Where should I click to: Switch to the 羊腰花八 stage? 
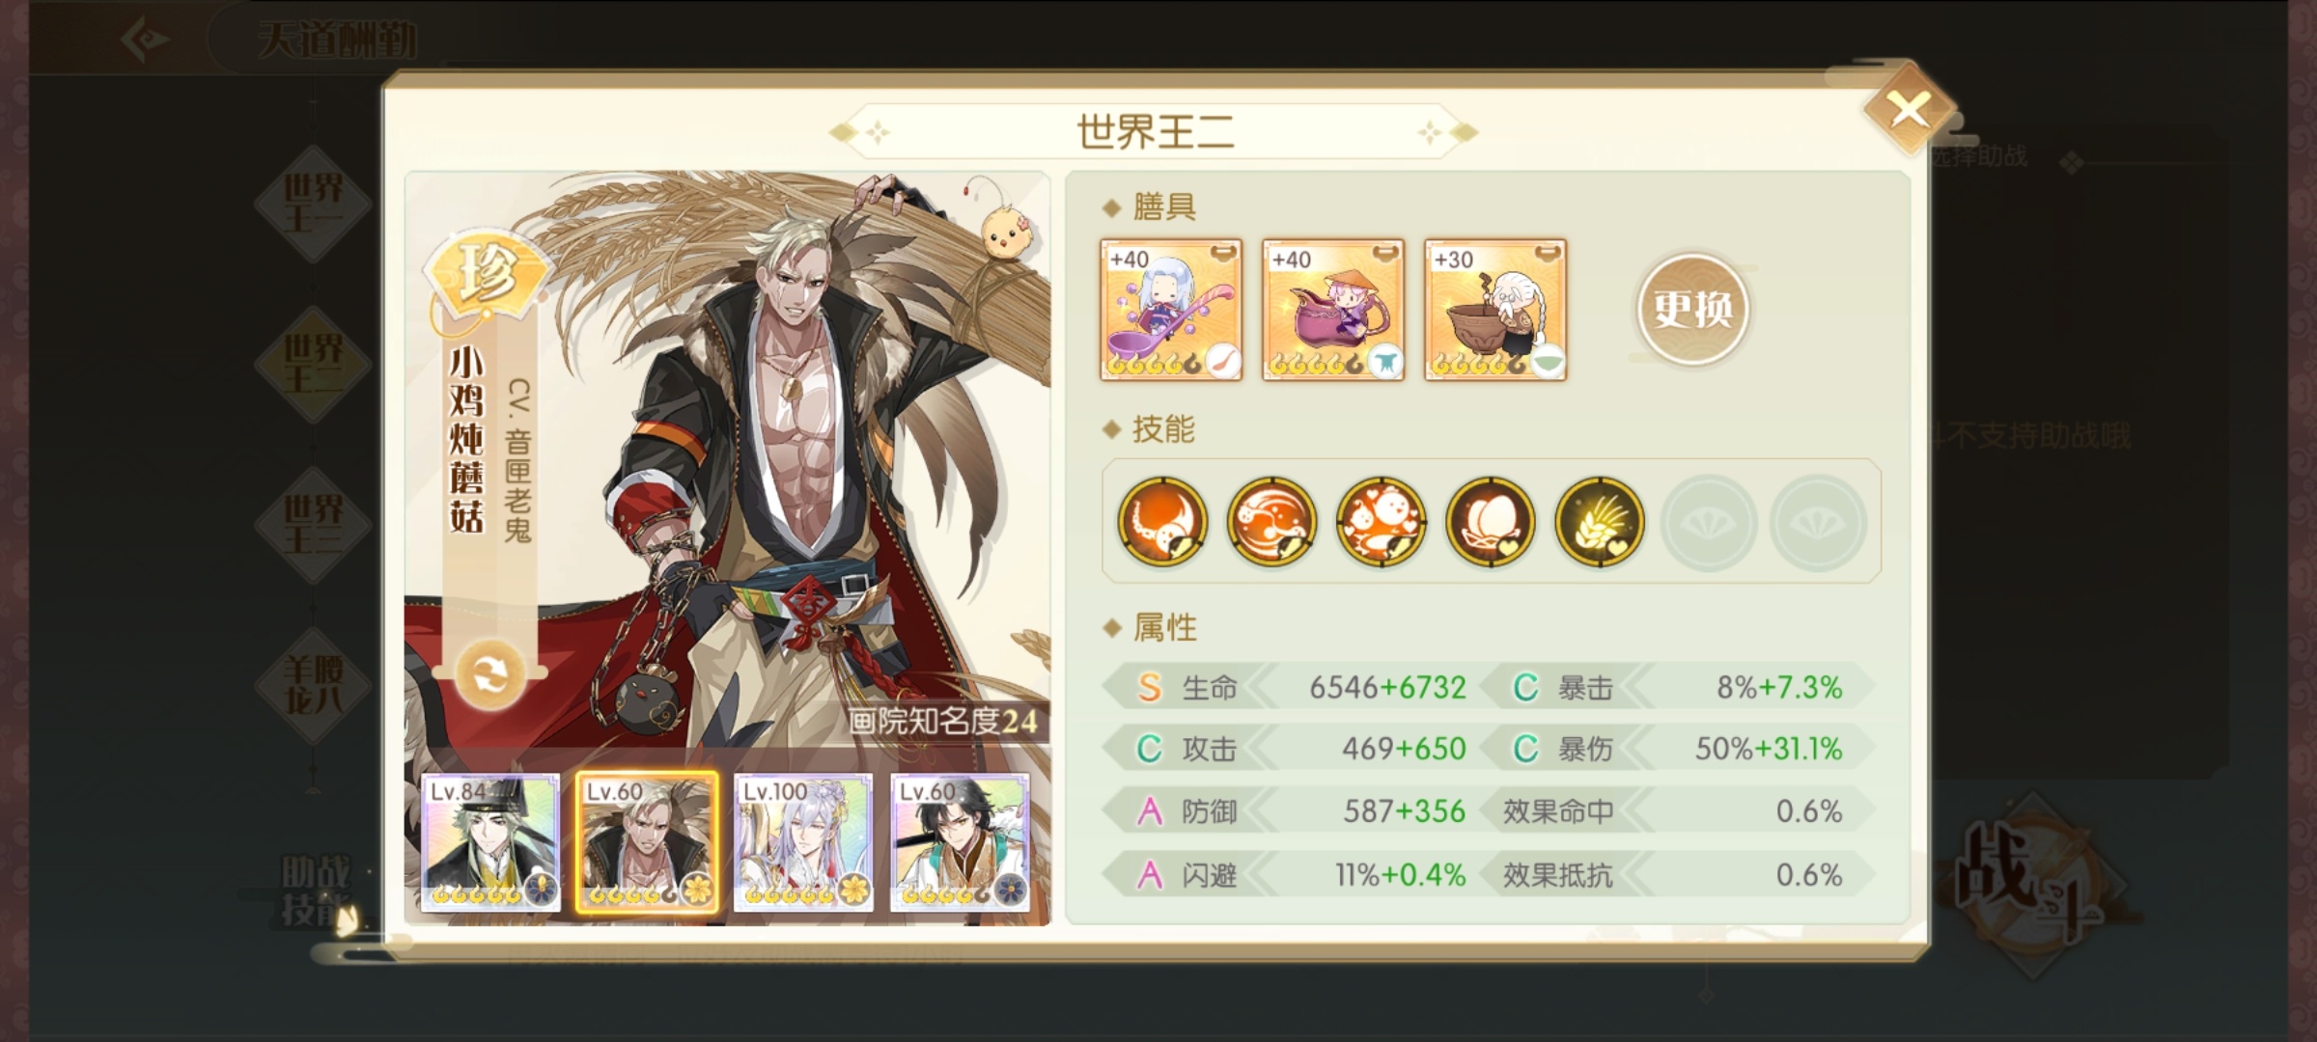(x=313, y=685)
